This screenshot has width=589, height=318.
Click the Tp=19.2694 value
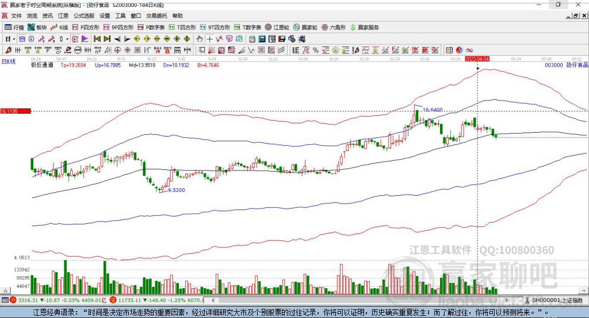(x=73, y=65)
